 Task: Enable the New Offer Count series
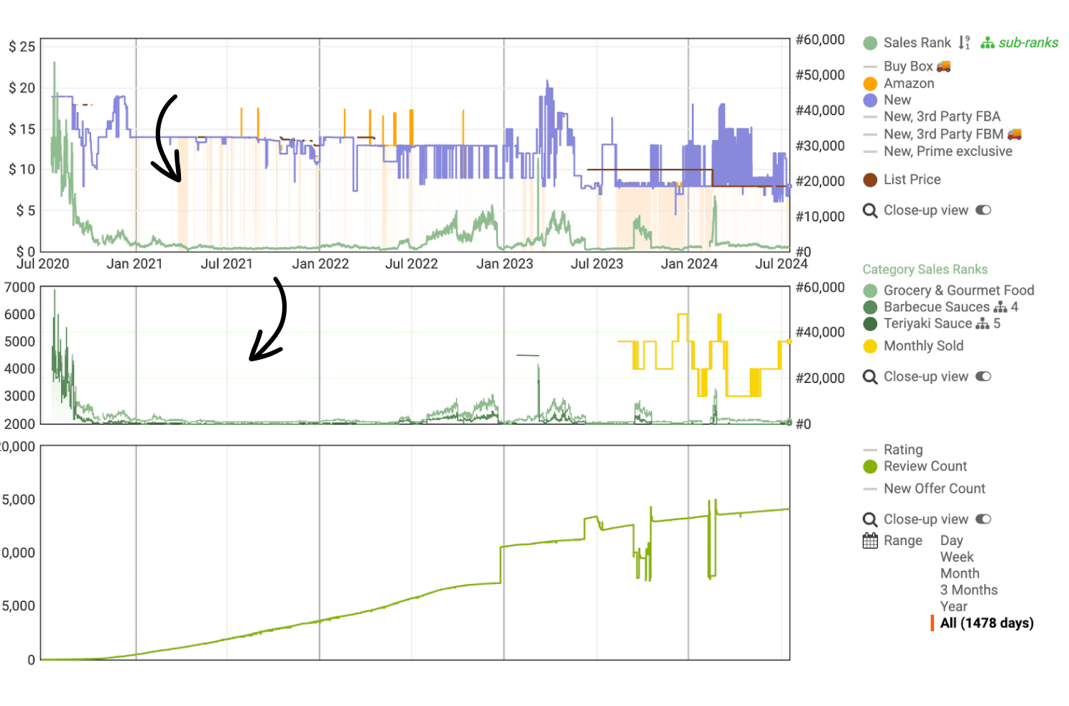tap(934, 489)
